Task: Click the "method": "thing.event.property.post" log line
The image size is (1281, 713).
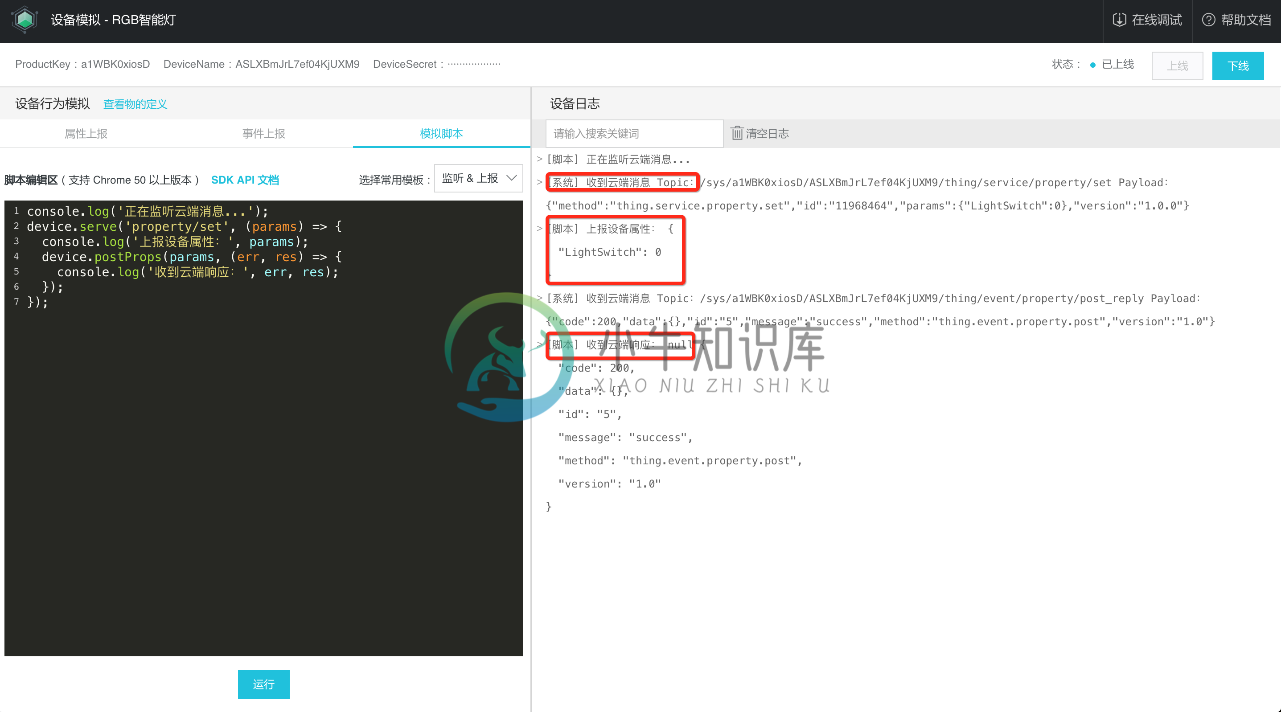Action: coord(680,461)
